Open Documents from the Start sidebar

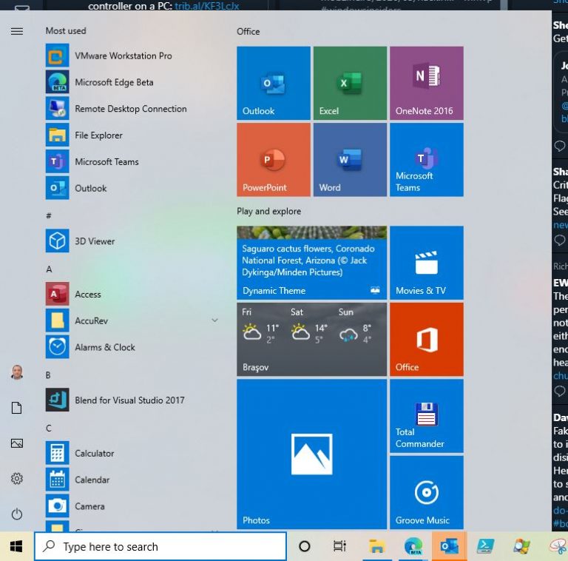[17, 408]
